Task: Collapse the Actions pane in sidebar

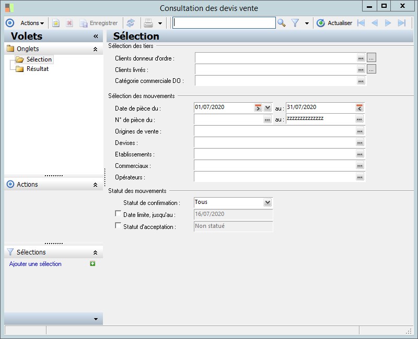Action: (x=95, y=185)
